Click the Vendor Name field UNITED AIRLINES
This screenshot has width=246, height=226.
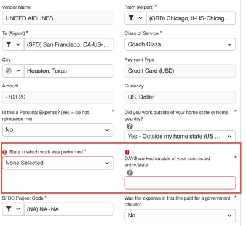(x=58, y=18)
